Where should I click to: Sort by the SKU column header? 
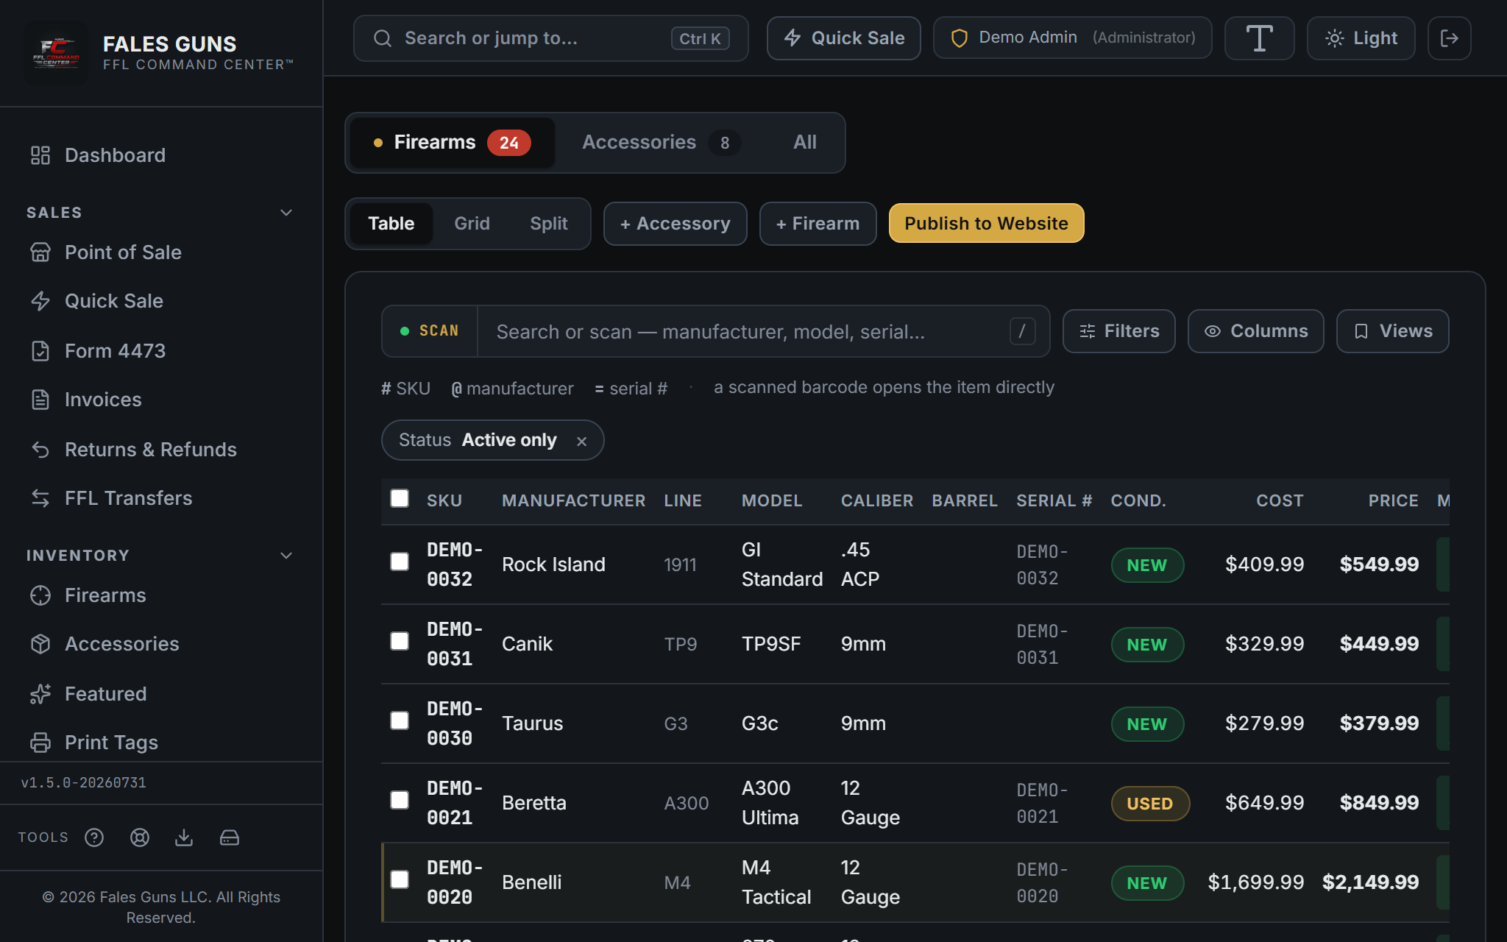pos(444,501)
